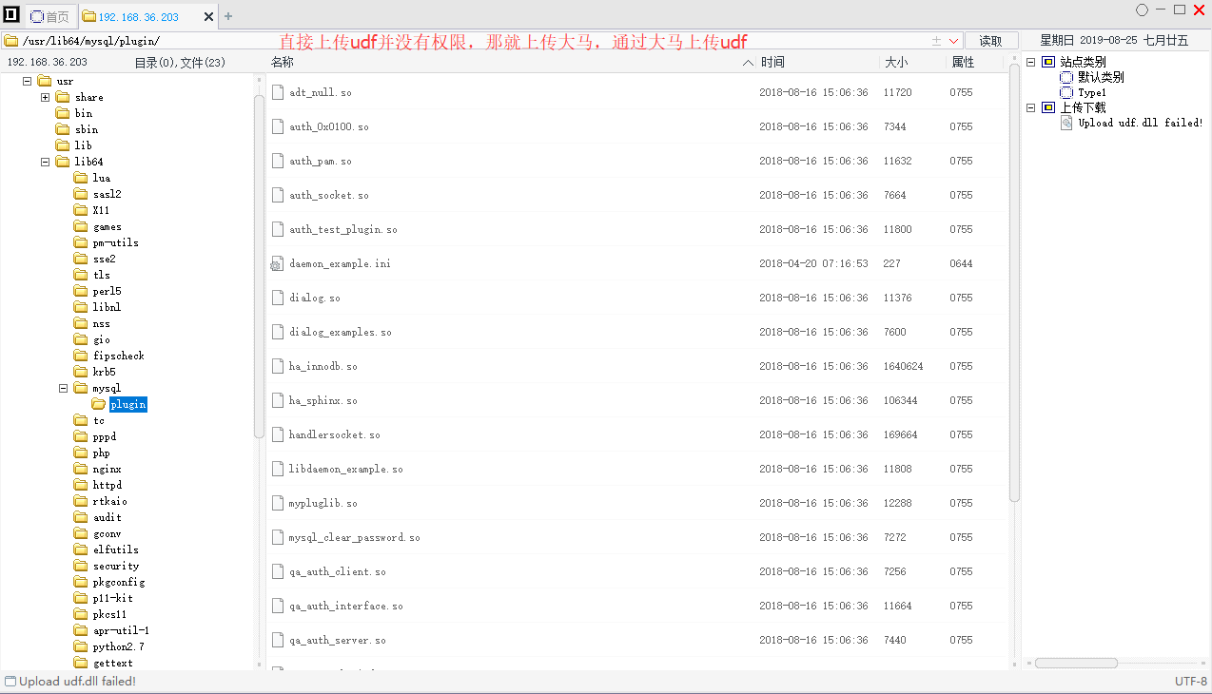Click the directory tree vertical scrollbar
This screenshot has width=1212, height=694.
coord(259,266)
